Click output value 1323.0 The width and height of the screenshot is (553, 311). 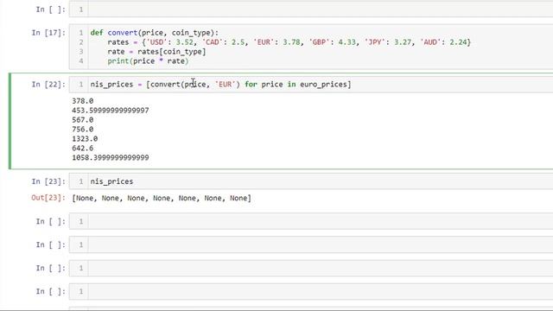click(85, 138)
